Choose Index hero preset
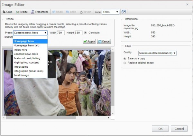Image resolution: width=193 pixels, height=136 pixels. coord(30,50)
